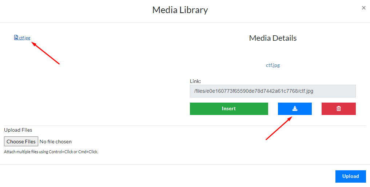Click the 'No file chosen' text
This screenshot has height=187, width=370.
point(56,142)
